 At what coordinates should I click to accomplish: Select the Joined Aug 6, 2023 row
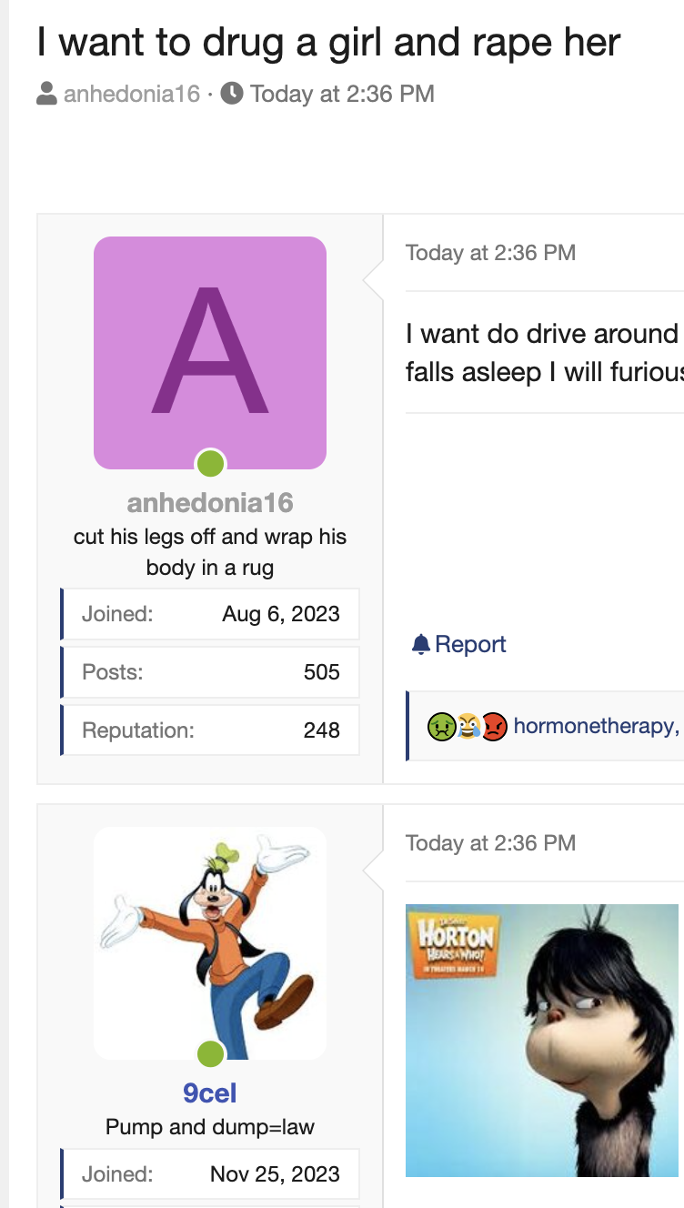pos(210,614)
